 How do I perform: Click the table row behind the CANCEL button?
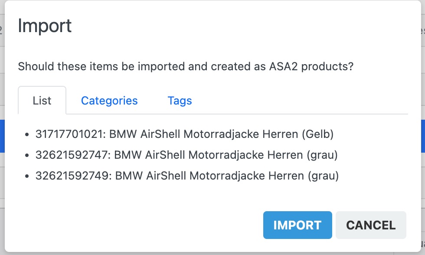[422, 225]
